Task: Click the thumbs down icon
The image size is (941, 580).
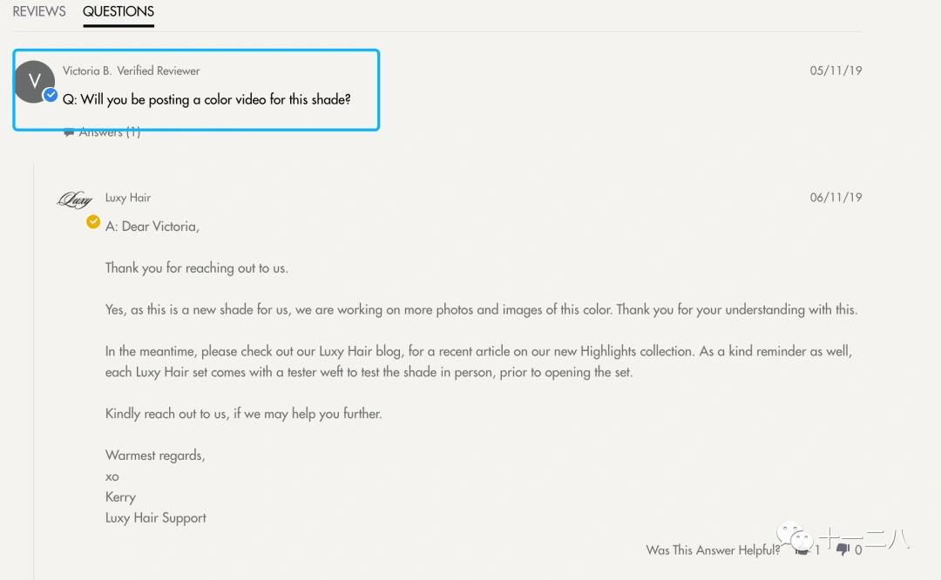Action: click(843, 550)
